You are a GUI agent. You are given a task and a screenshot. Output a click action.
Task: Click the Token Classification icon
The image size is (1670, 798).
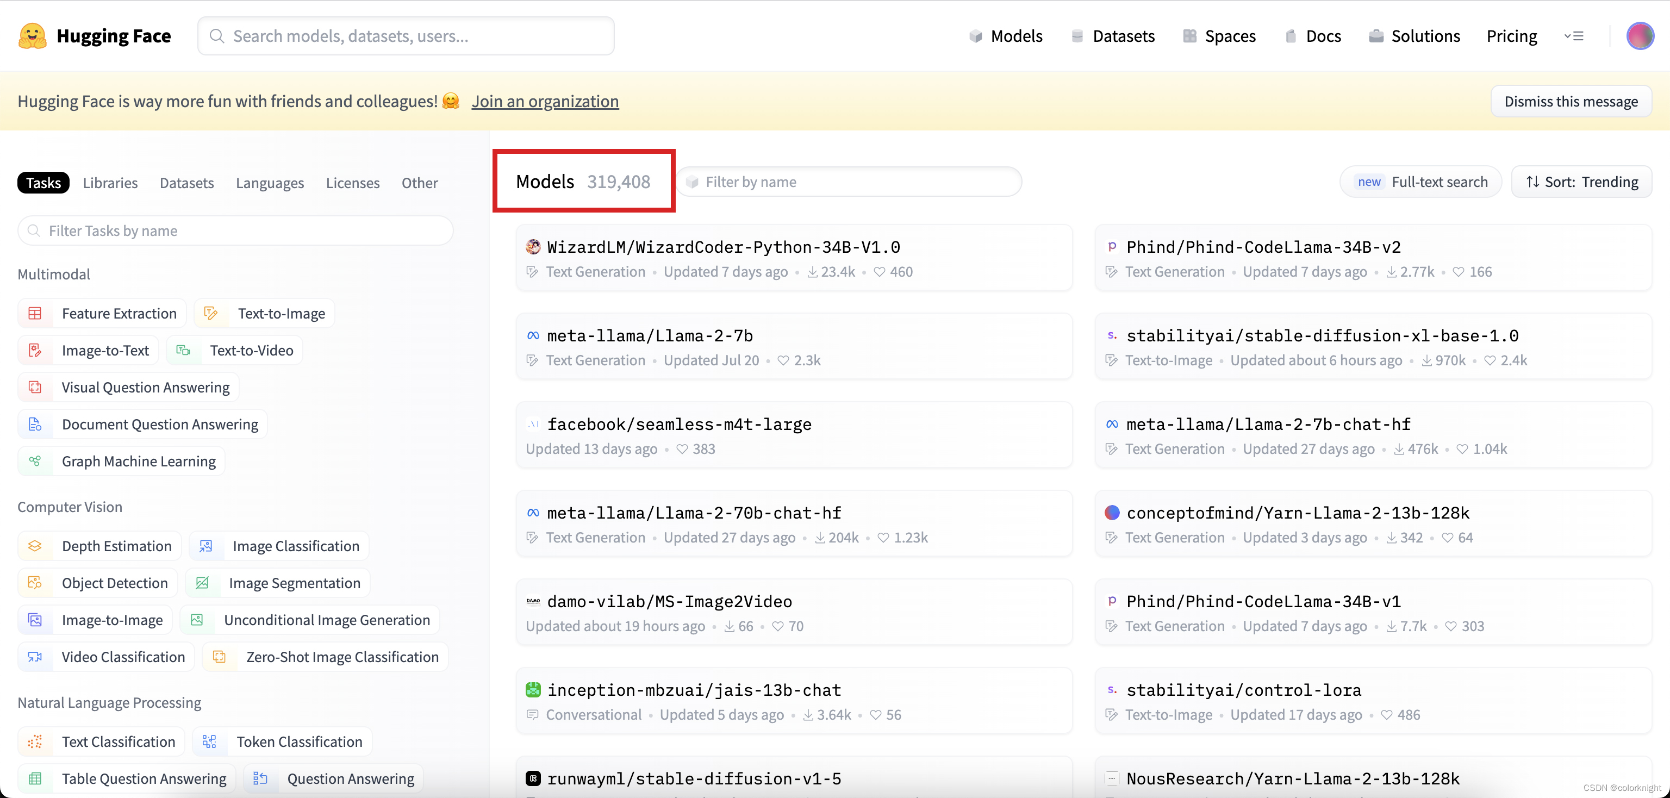[209, 742]
